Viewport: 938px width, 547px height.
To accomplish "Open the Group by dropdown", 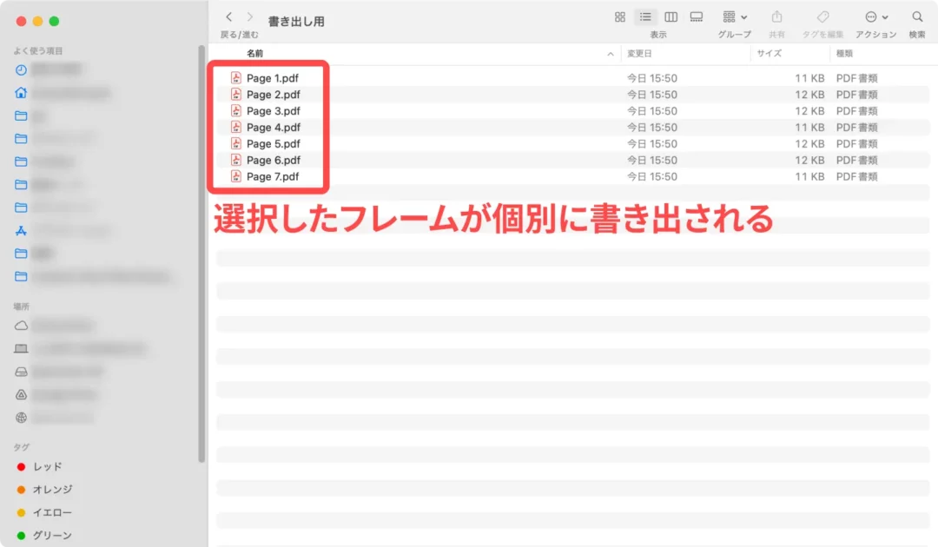I will click(x=735, y=17).
